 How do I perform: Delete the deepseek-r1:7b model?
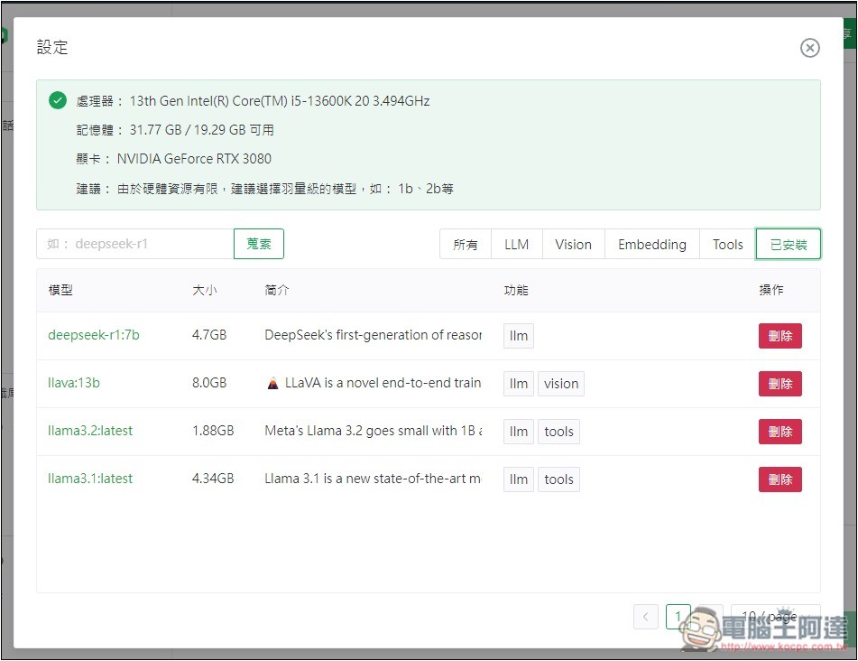[x=780, y=336]
